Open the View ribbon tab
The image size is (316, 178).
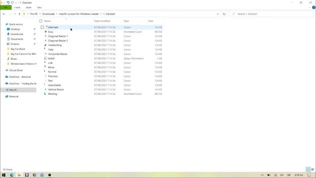click(39, 7)
